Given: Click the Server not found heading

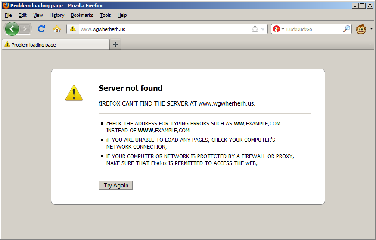Looking at the screenshot, I should pos(131,88).
